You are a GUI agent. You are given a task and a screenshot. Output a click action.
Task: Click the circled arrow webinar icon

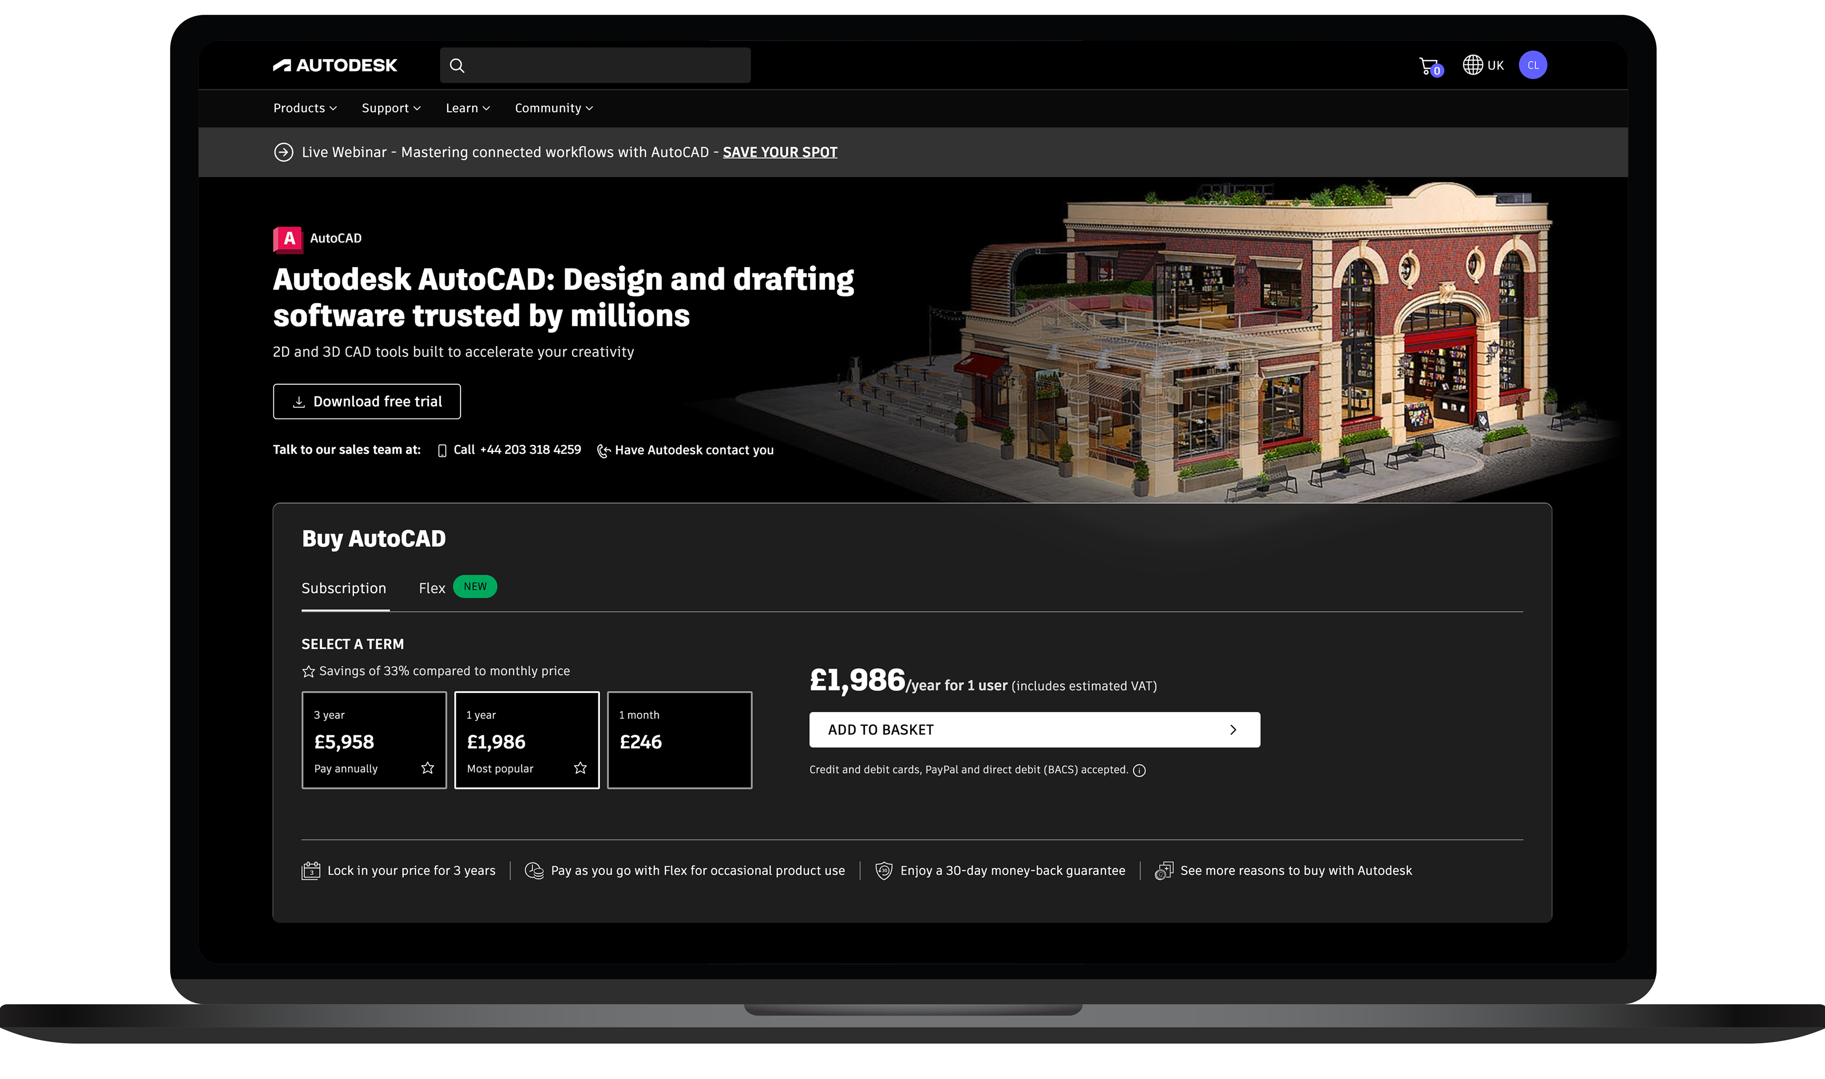[283, 152]
